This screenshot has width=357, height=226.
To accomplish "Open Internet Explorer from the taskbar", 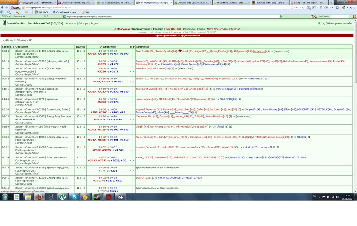I will click(x=17, y=197).
